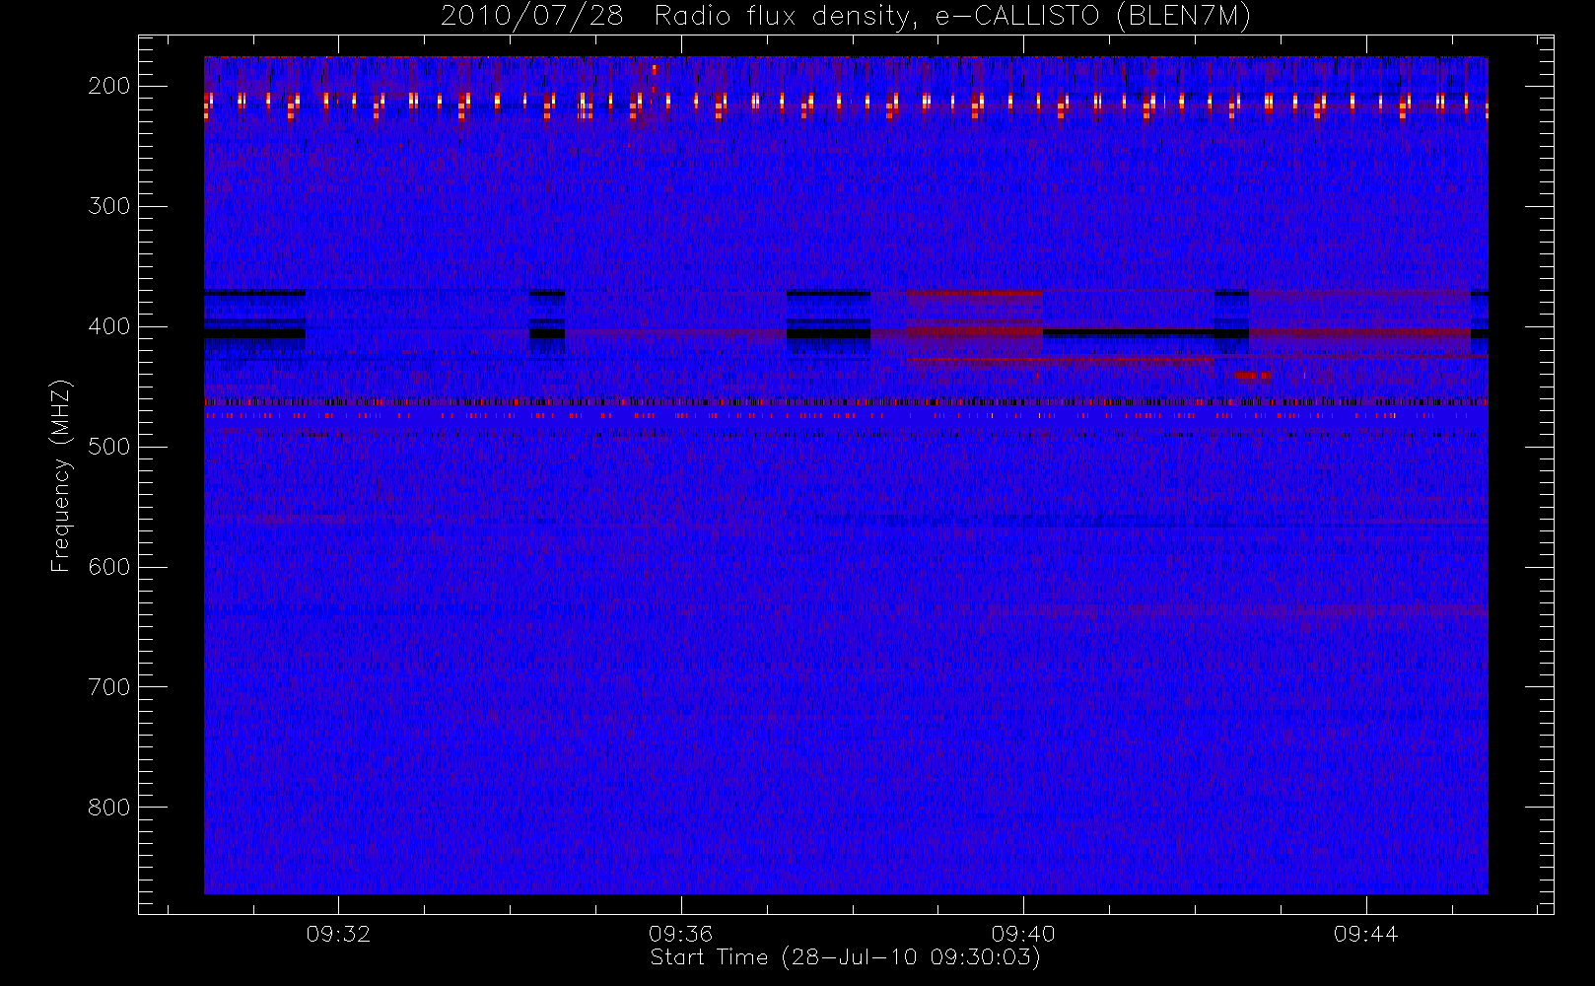This screenshot has height=986, width=1595.
Task: Click the 09:36 time tick label
Action: click(680, 934)
